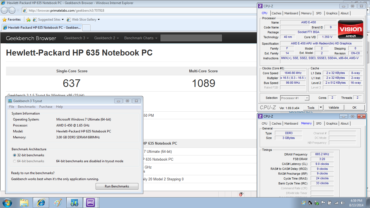Viewport: 370px width, 208px height.
Task: Open the Help menu in Geekbench
Action: point(59,107)
